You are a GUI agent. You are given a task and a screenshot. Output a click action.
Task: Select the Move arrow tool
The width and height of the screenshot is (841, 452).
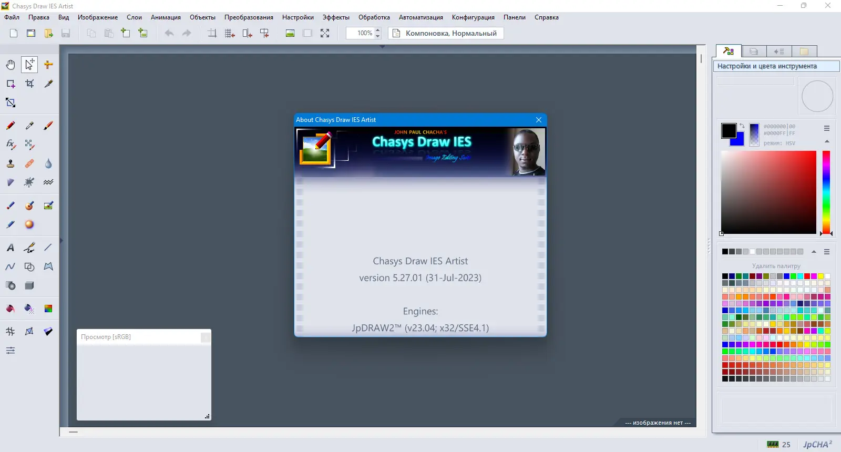click(x=29, y=65)
